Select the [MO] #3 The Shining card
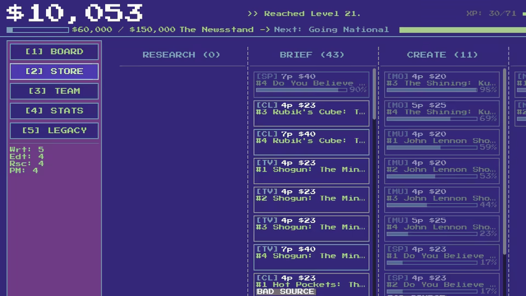This screenshot has height=296, width=526. [x=442, y=84]
